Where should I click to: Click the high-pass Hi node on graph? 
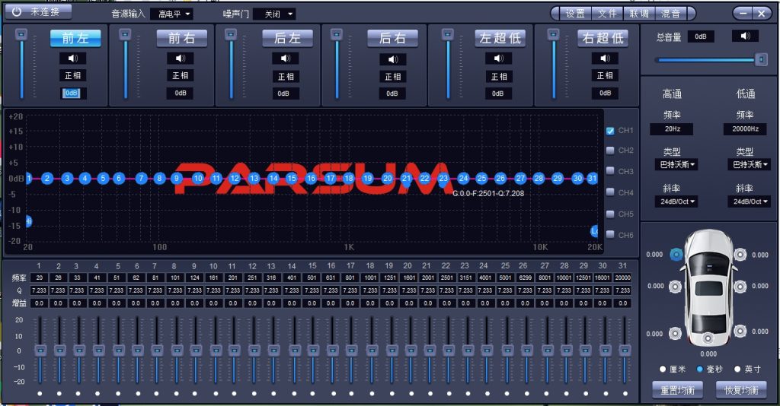(x=29, y=221)
